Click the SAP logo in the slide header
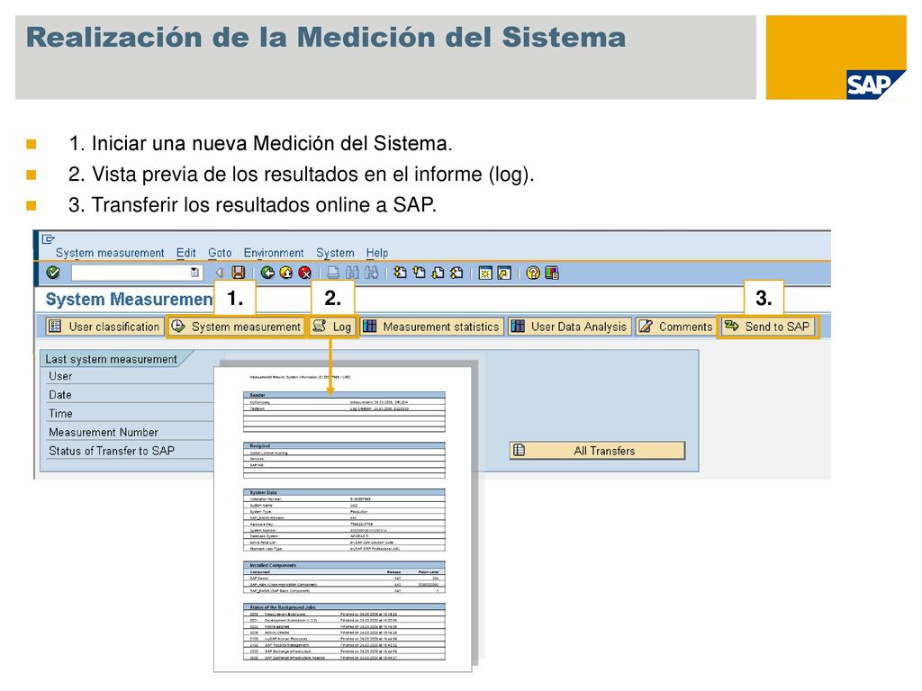922x691 pixels. click(875, 85)
